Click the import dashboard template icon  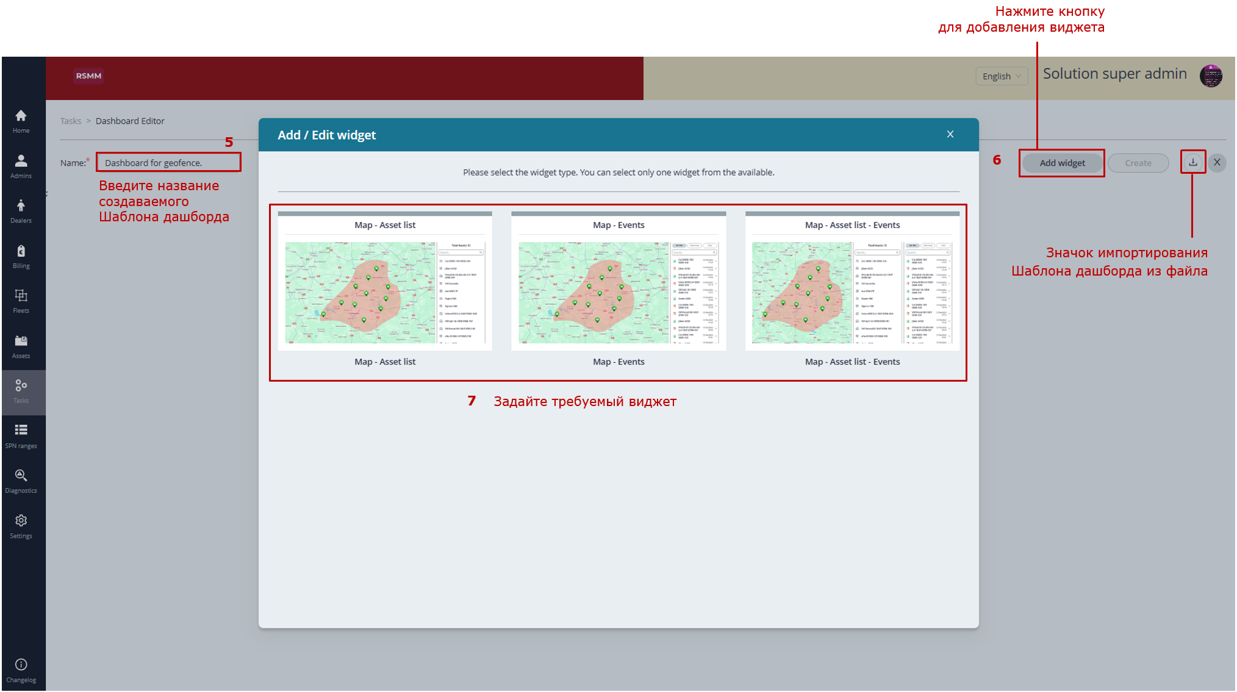[x=1192, y=162]
